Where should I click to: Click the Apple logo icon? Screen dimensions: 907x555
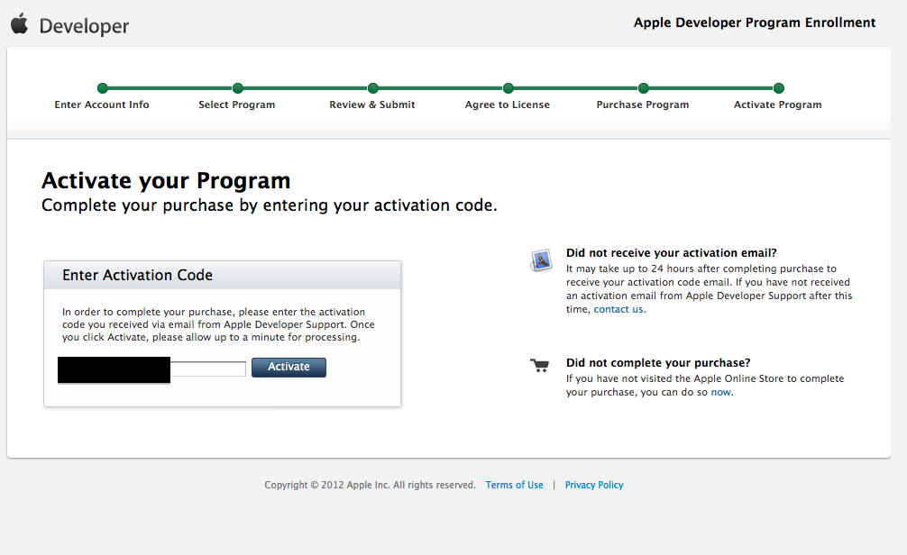pos(20,23)
